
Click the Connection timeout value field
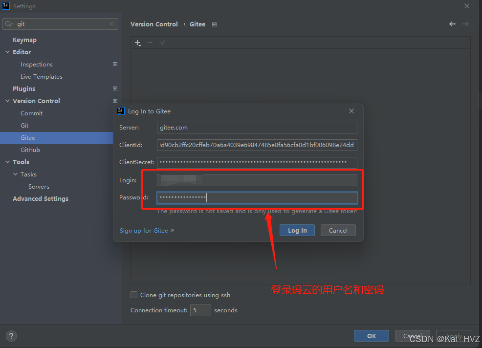pos(200,310)
